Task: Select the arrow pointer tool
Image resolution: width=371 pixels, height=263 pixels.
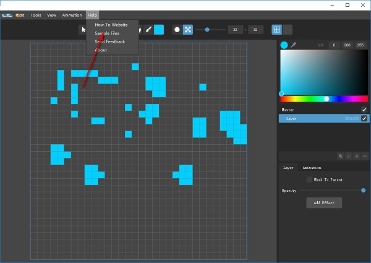Action: [83, 29]
